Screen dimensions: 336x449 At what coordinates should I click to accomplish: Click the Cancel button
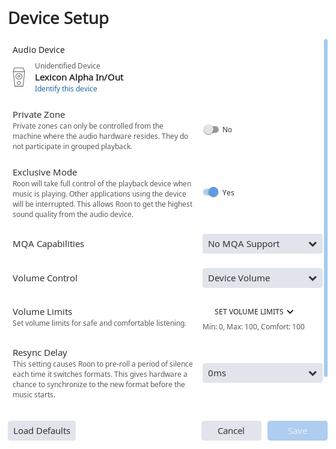pos(231,431)
